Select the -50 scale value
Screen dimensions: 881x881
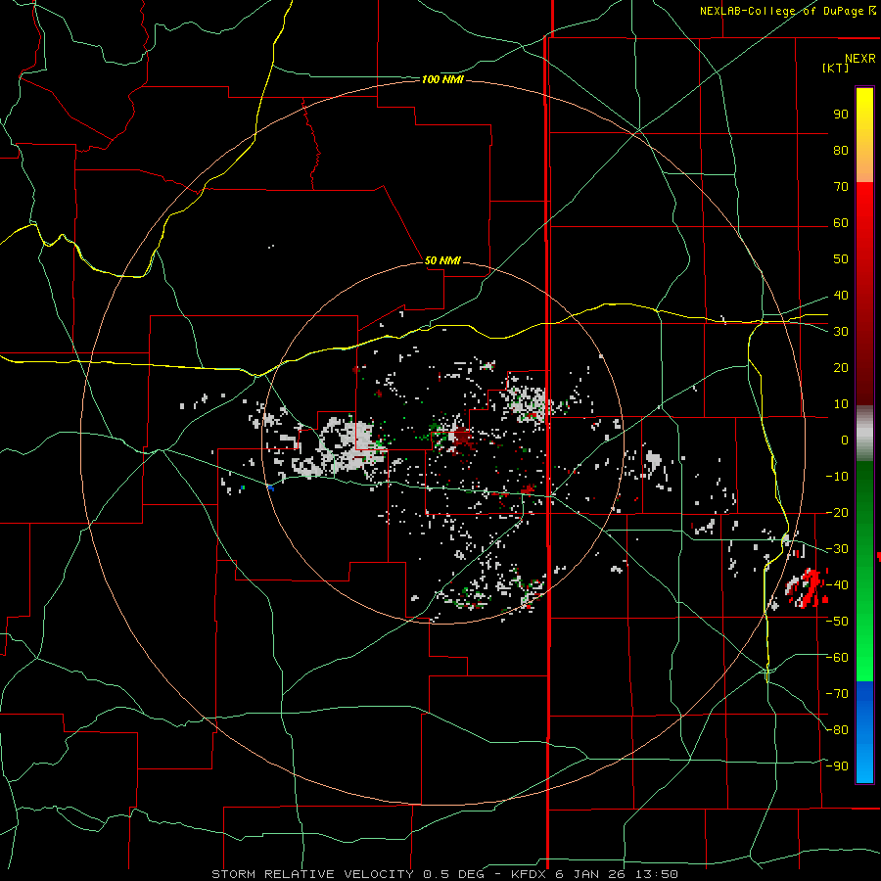(x=837, y=622)
